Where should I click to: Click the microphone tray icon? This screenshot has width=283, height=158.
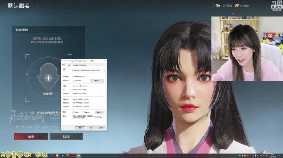pyautogui.click(x=255, y=156)
